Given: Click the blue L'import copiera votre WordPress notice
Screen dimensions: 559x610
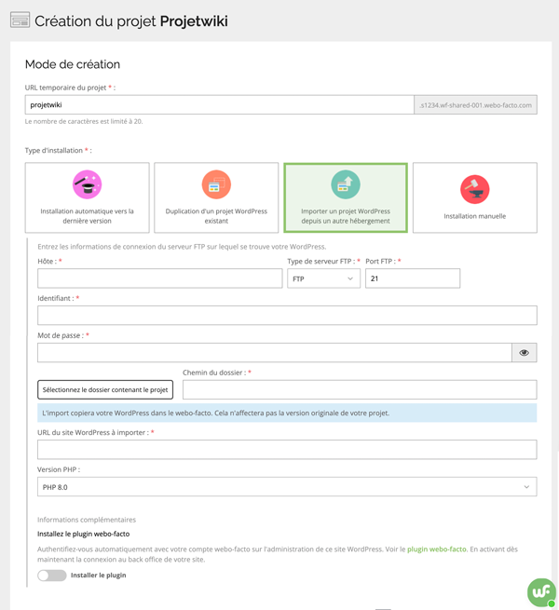Looking at the screenshot, I should (x=287, y=413).
